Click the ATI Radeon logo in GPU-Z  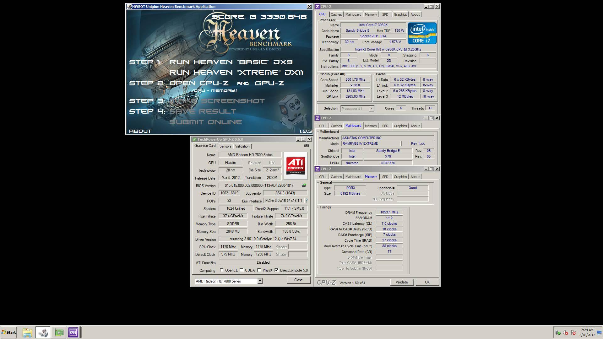click(296, 166)
